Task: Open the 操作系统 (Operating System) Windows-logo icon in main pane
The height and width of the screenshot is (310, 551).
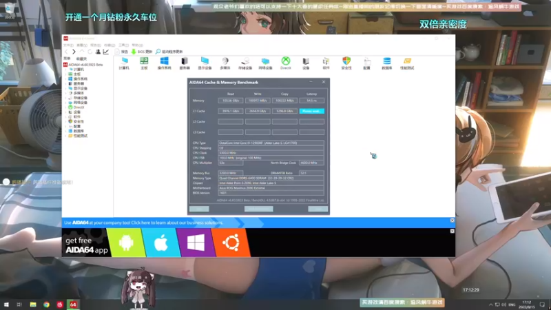Action: point(164,63)
